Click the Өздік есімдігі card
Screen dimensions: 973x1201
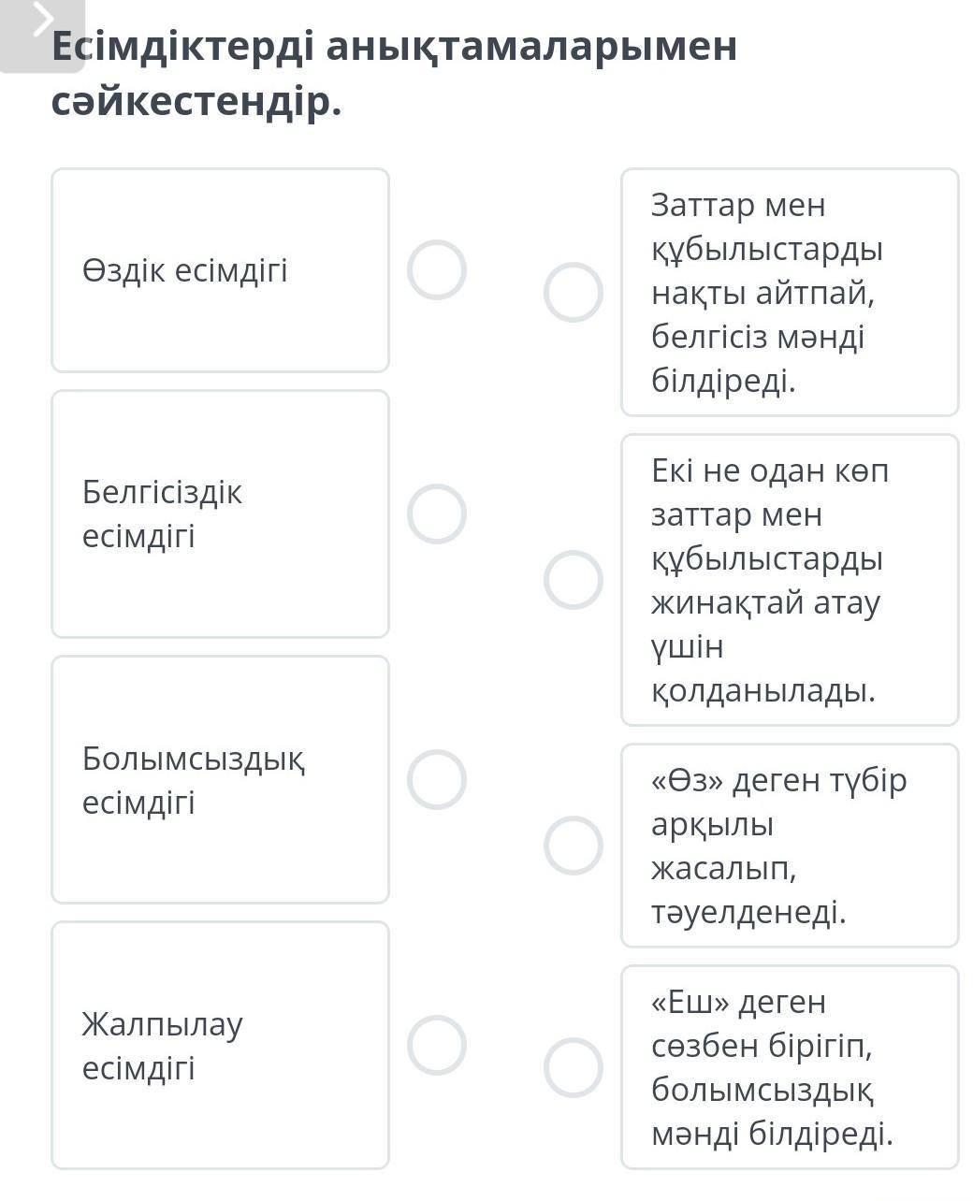(x=220, y=270)
